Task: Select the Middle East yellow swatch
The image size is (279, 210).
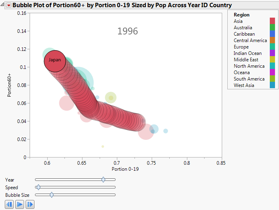Action: coord(273,60)
